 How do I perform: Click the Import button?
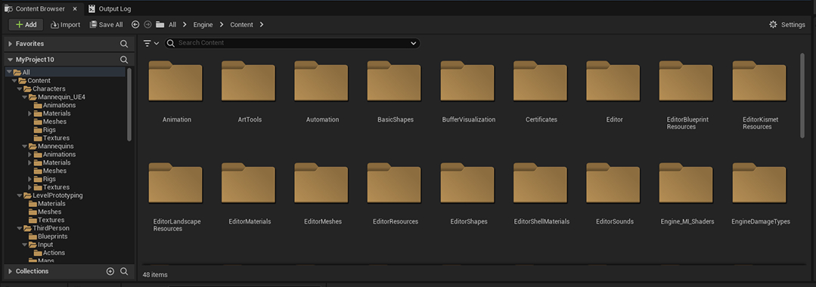coord(66,24)
